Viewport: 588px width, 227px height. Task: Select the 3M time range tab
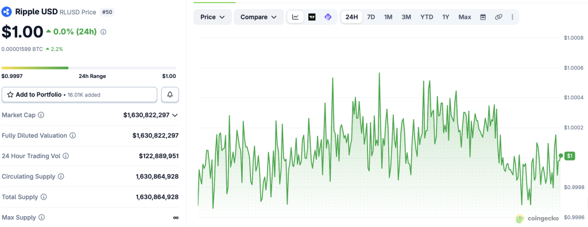point(406,17)
